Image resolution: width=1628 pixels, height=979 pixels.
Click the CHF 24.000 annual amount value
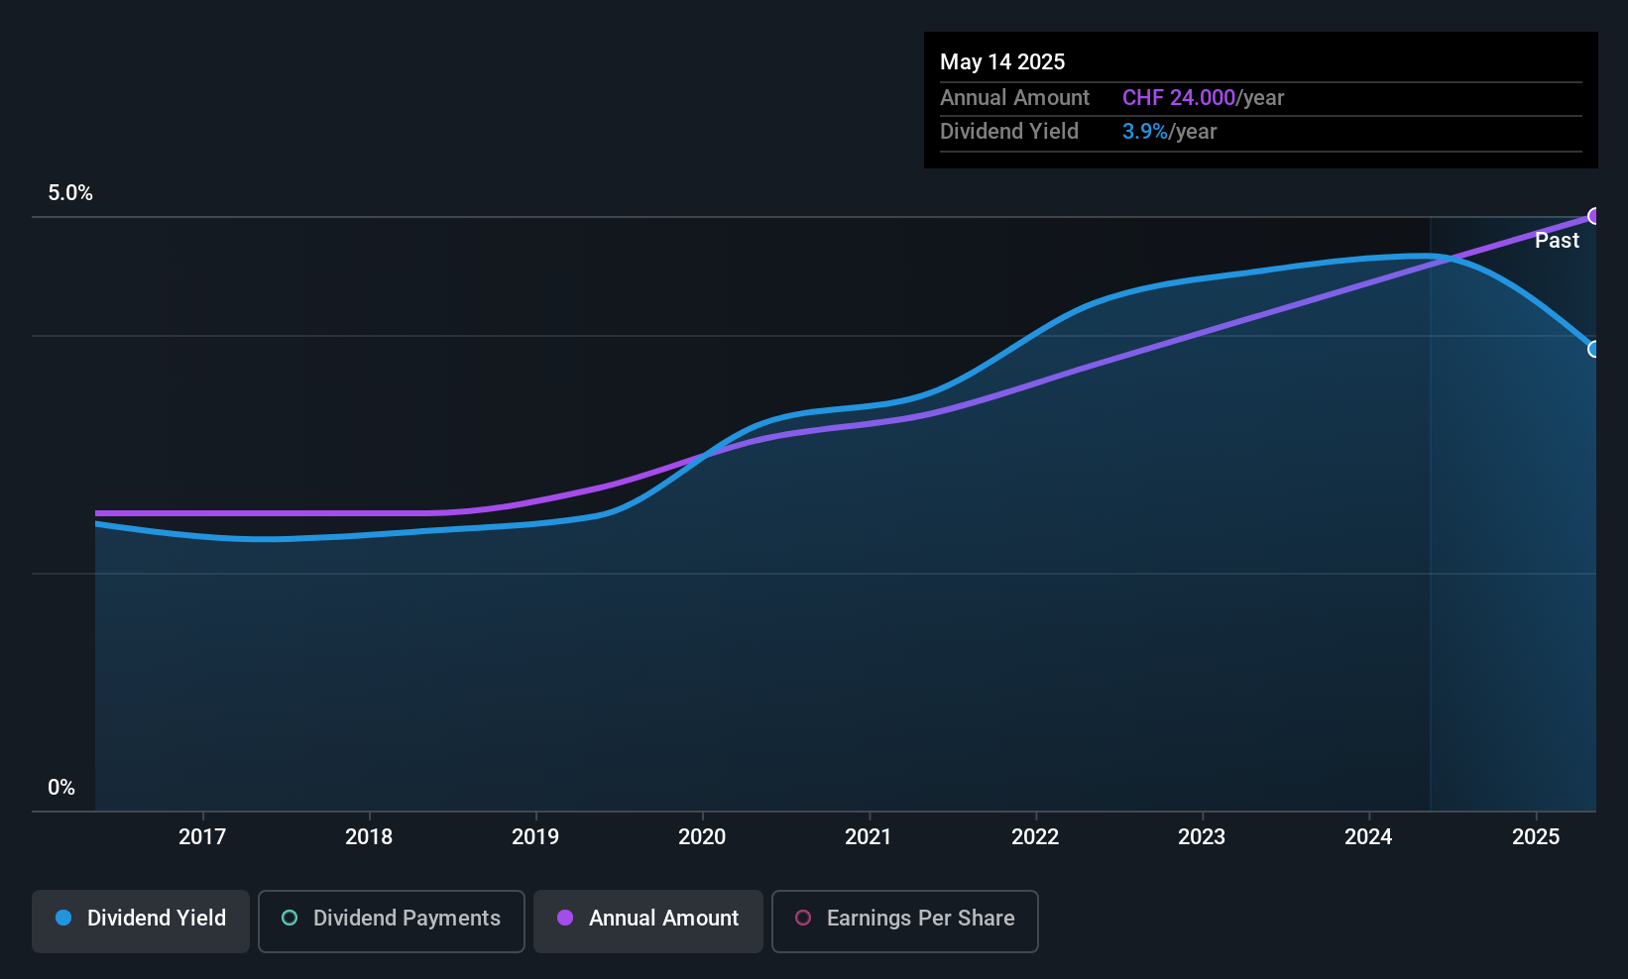[1179, 98]
